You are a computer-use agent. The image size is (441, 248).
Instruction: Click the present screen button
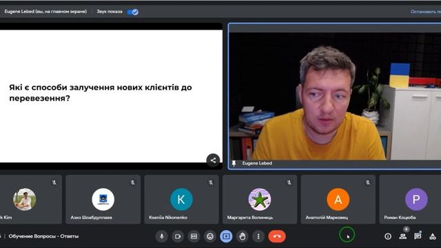click(226, 236)
